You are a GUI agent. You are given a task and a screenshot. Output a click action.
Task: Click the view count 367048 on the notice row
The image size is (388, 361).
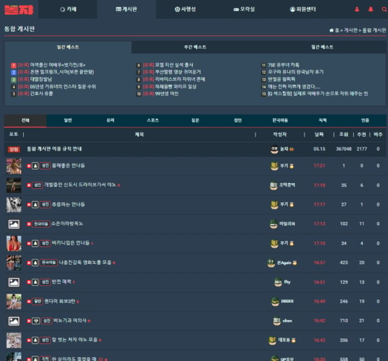click(343, 149)
